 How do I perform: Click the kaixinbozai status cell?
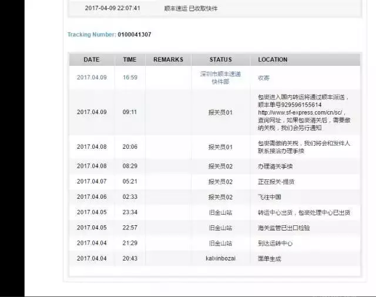[x=221, y=258]
